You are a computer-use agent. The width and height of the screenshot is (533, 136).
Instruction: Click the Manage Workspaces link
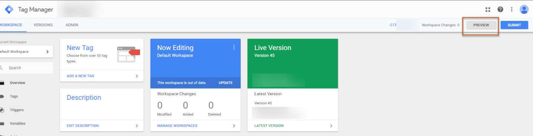click(177, 126)
